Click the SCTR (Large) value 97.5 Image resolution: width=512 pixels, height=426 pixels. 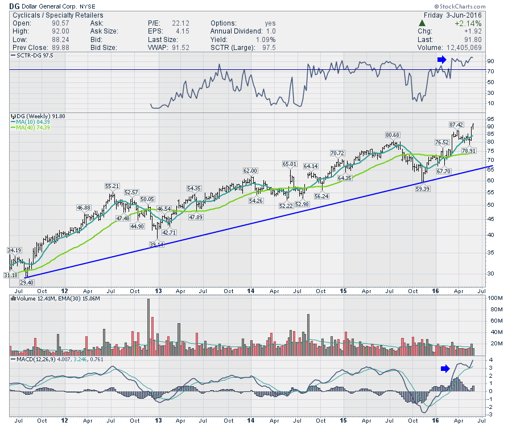pos(269,48)
